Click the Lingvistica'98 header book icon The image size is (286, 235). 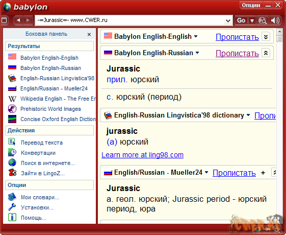click(108, 115)
